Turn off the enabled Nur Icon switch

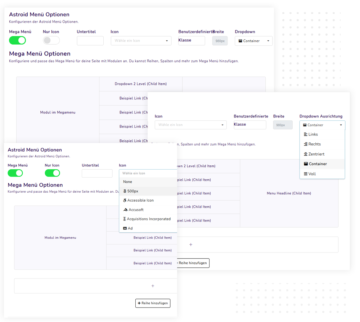click(x=52, y=173)
